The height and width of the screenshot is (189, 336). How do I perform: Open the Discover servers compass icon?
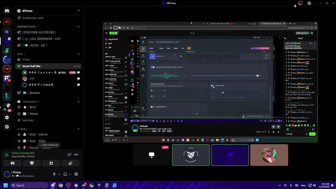click(x=7, y=127)
